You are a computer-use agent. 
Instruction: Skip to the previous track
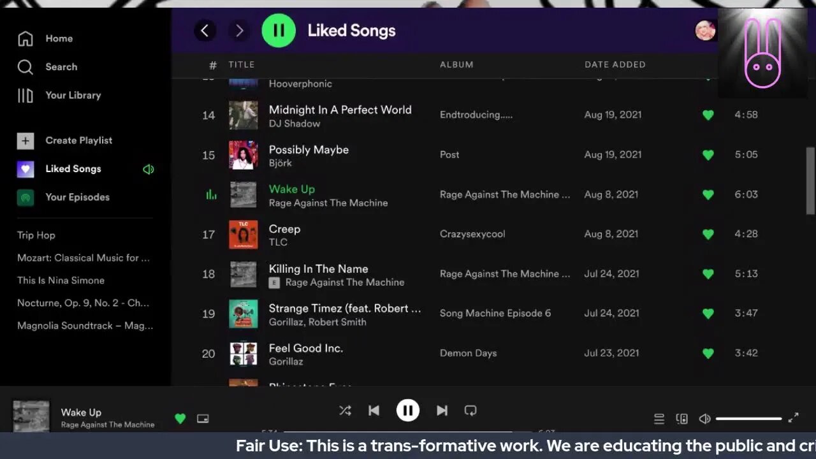[374, 411]
